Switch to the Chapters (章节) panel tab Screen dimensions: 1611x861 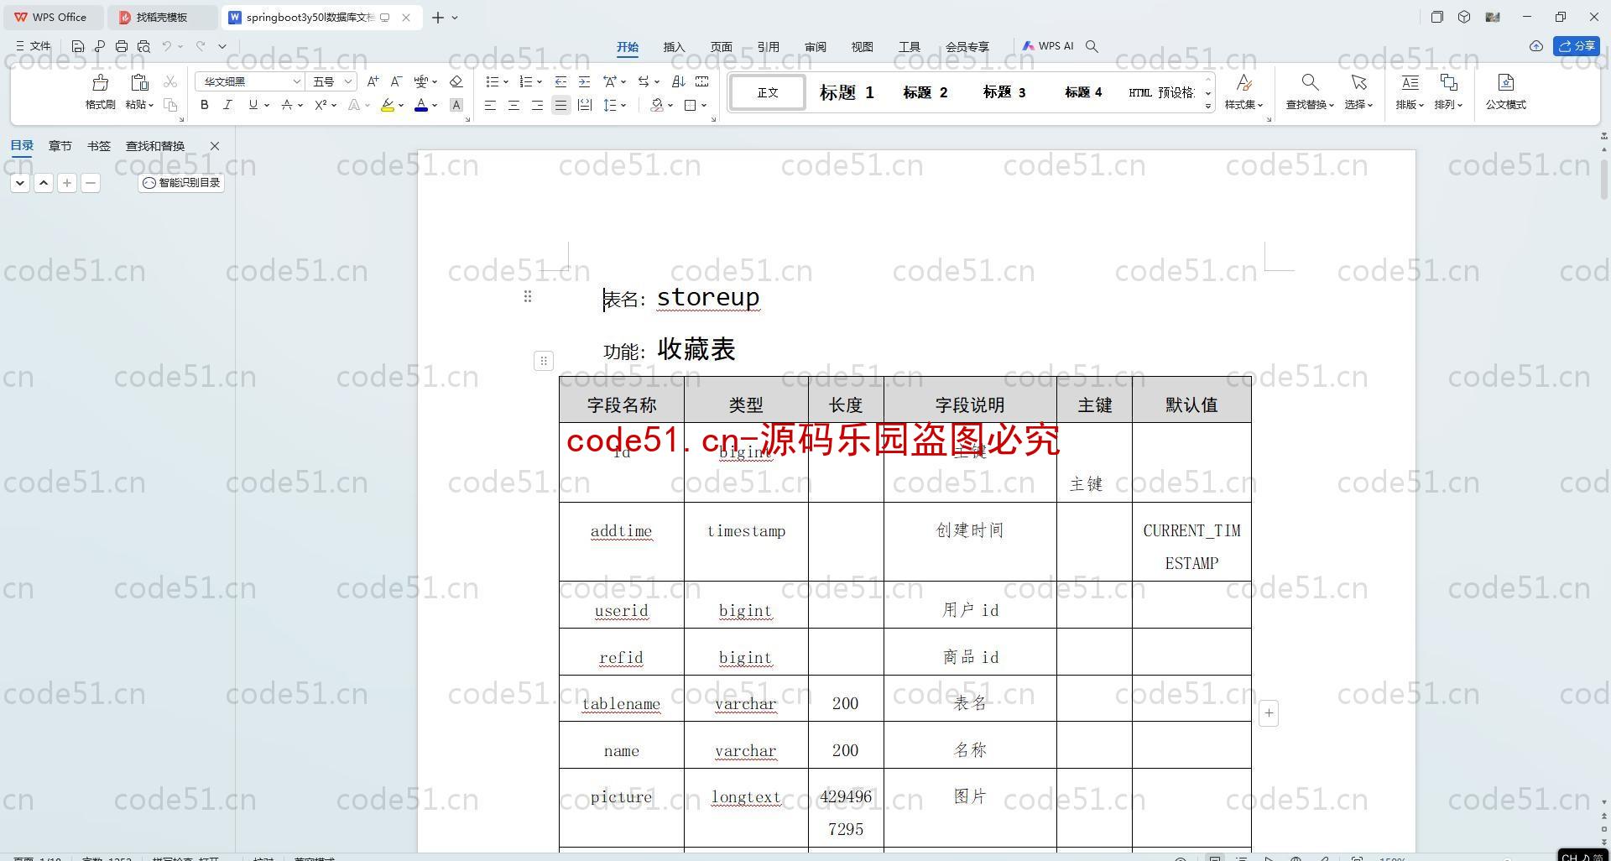click(60, 146)
